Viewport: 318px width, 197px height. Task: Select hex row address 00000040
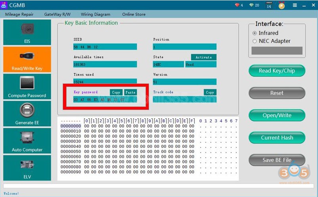(x=71, y=147)
